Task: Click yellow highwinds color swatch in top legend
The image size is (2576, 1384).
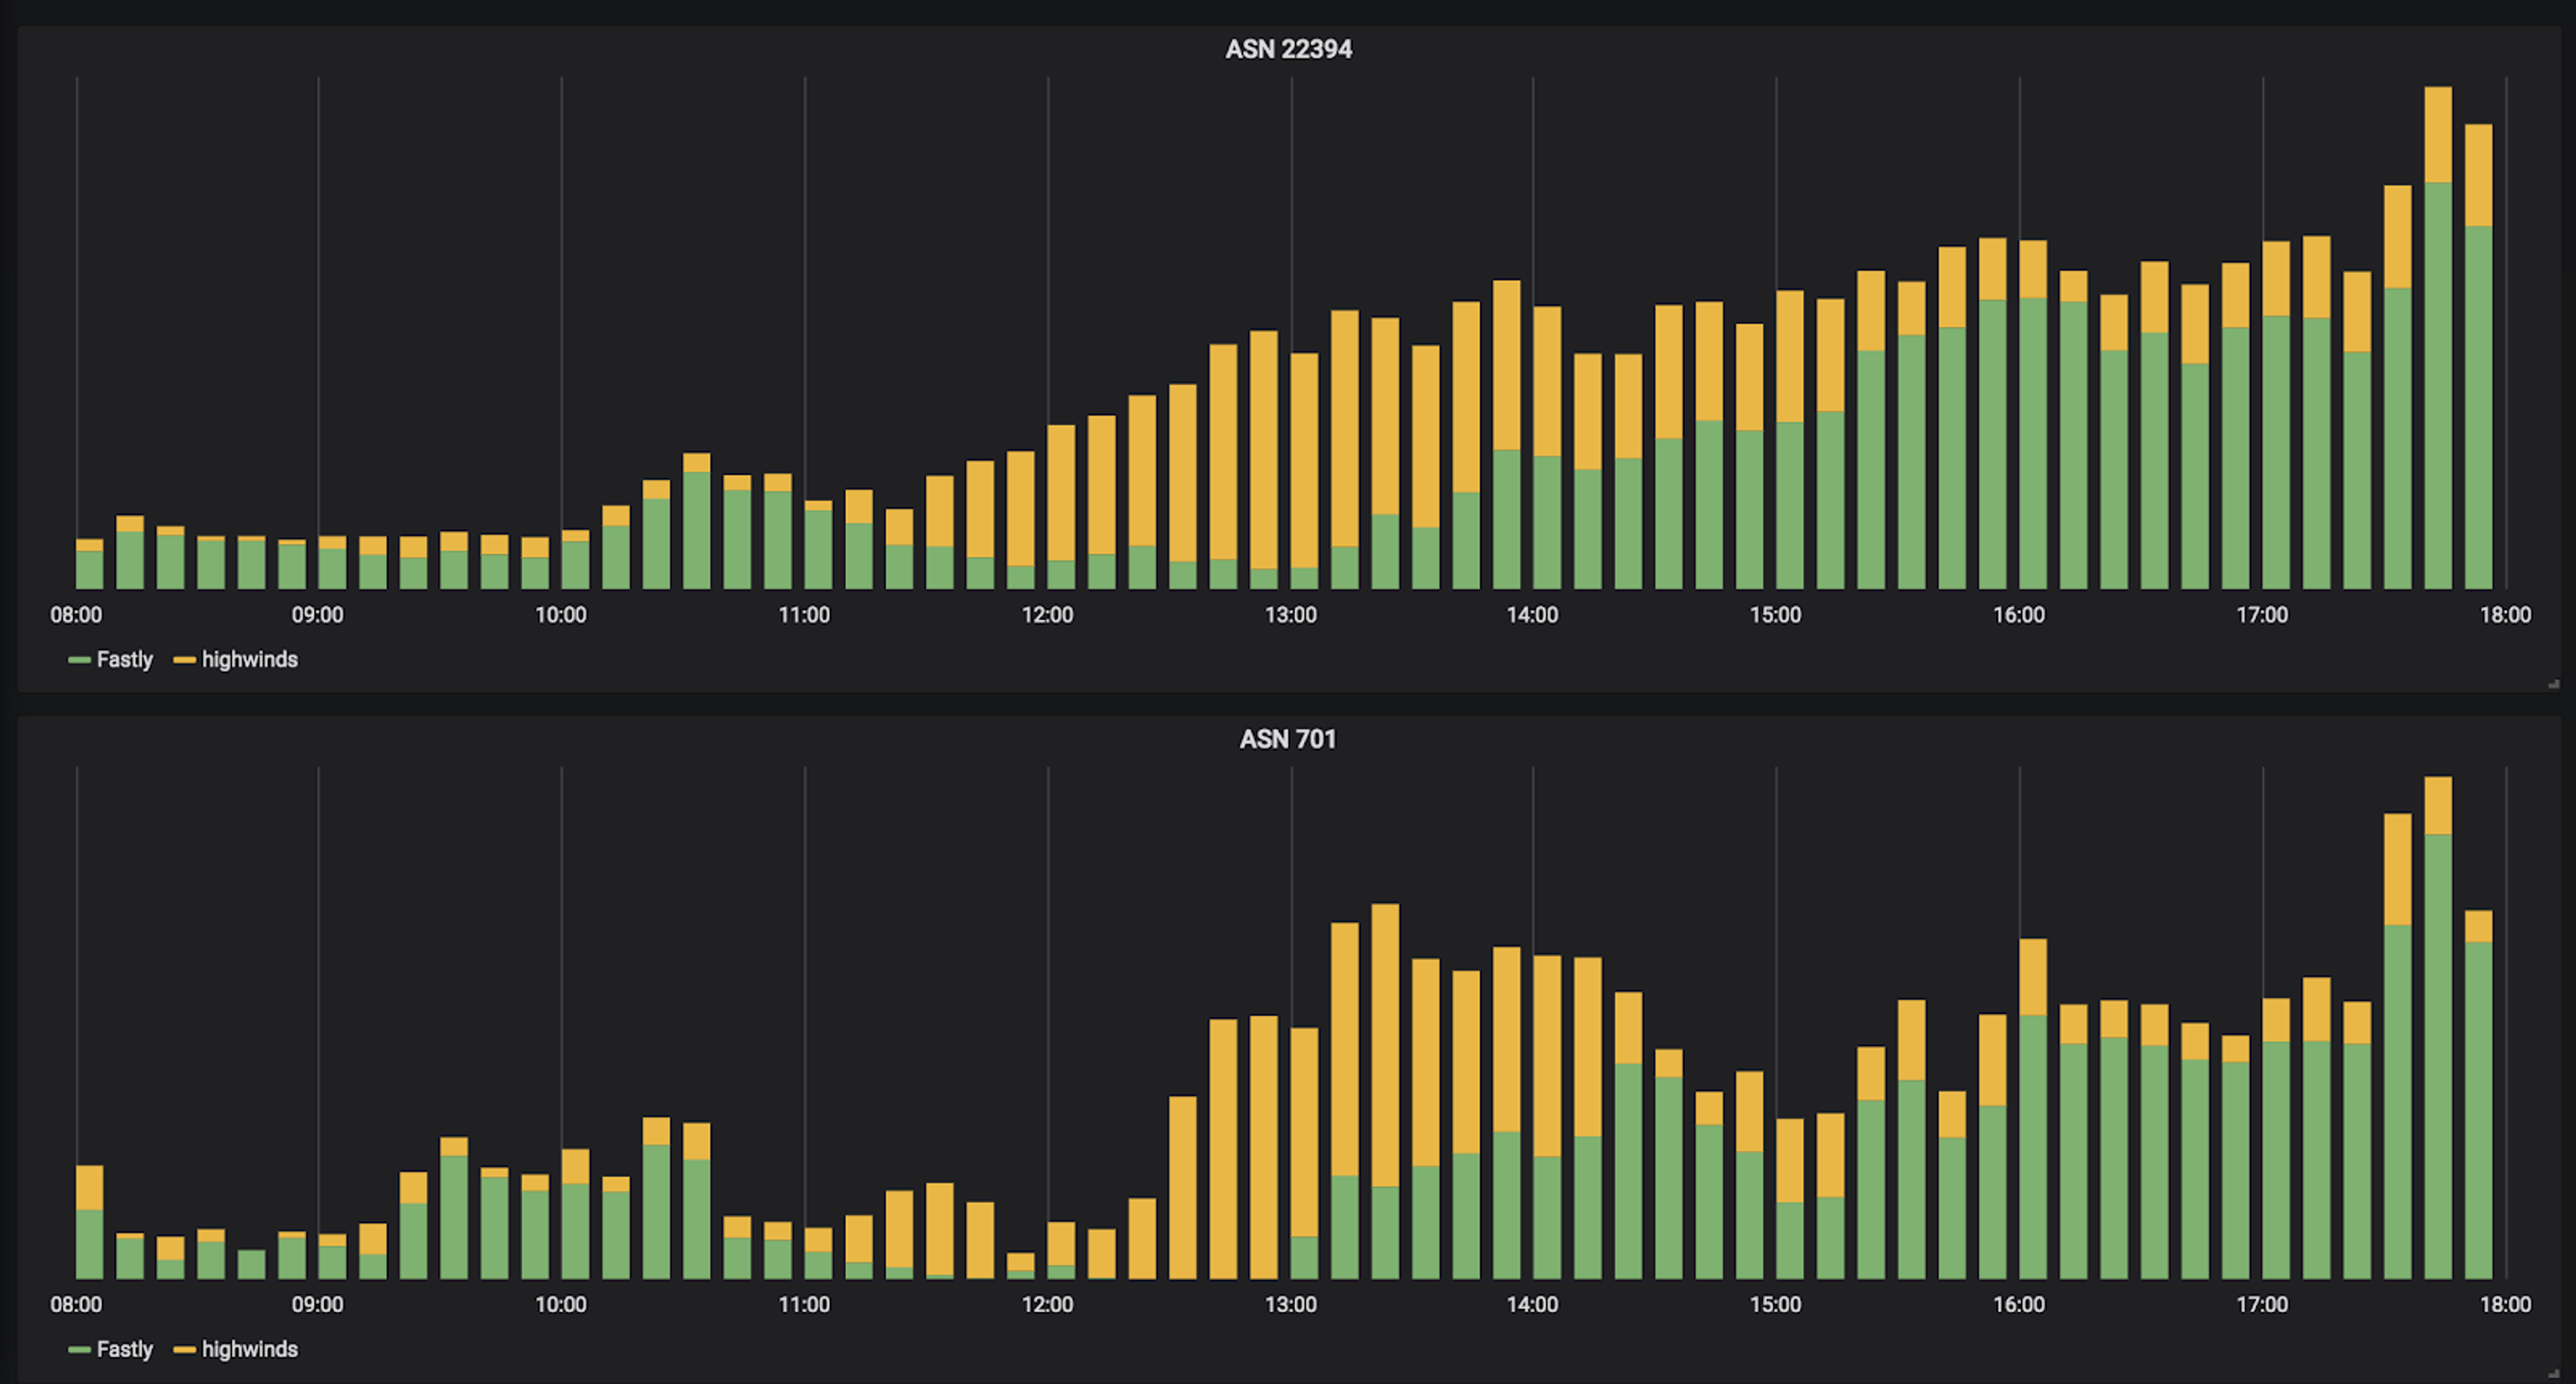Action: tap(184, 660)
